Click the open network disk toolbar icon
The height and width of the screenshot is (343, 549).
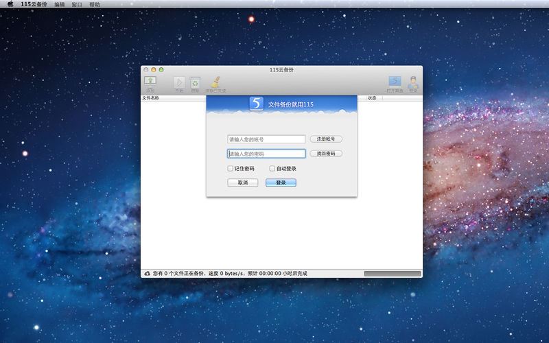pyautogui.click(x=395, y=82)
